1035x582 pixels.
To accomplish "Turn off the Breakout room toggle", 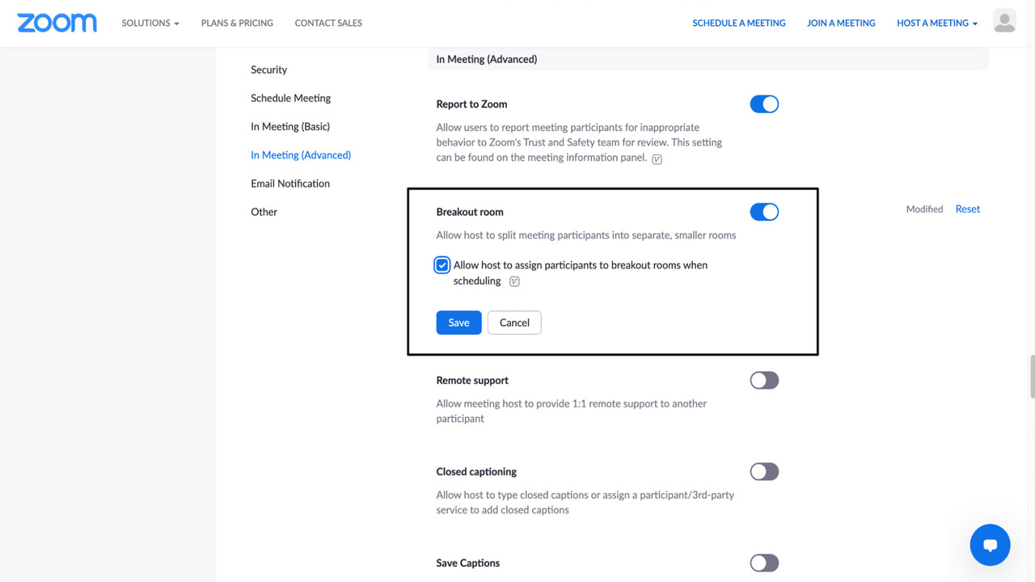I will (x=764, y=212).
